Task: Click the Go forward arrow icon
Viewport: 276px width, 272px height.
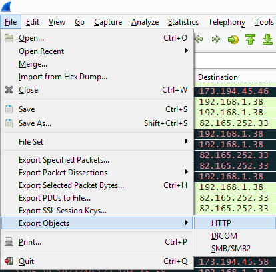Action: 216,39
